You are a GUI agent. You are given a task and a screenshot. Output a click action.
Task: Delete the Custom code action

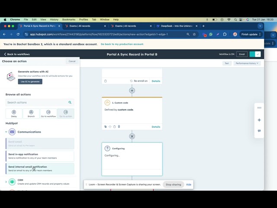coord(119,127)
